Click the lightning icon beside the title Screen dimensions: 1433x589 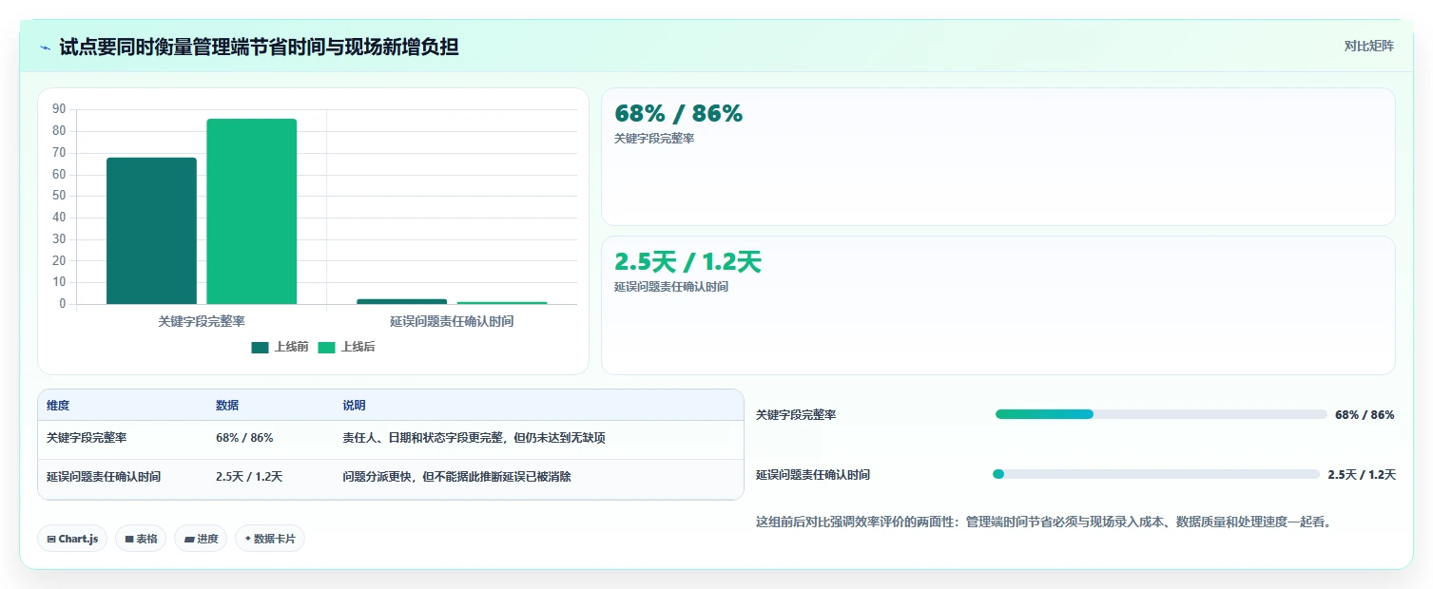[x=46, y=47]
